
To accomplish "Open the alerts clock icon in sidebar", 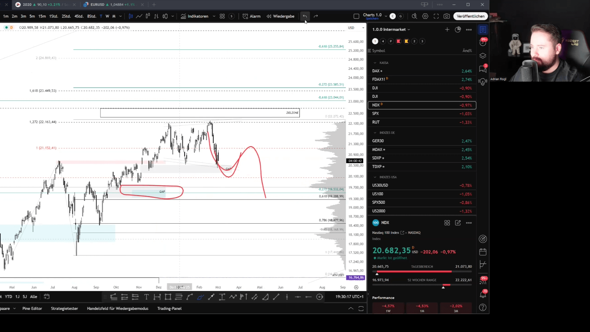I will pyautogui.click(x=483, y=42).
